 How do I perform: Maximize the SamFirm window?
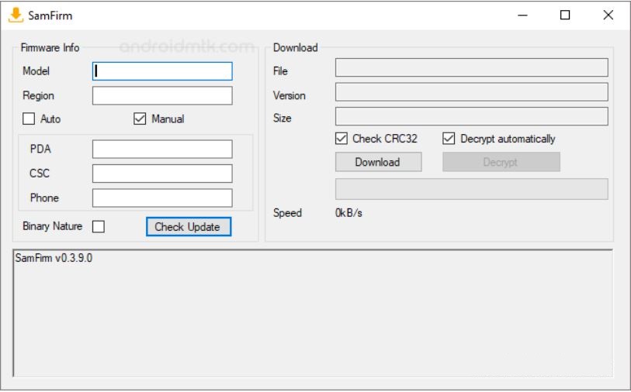pos(565,15)
